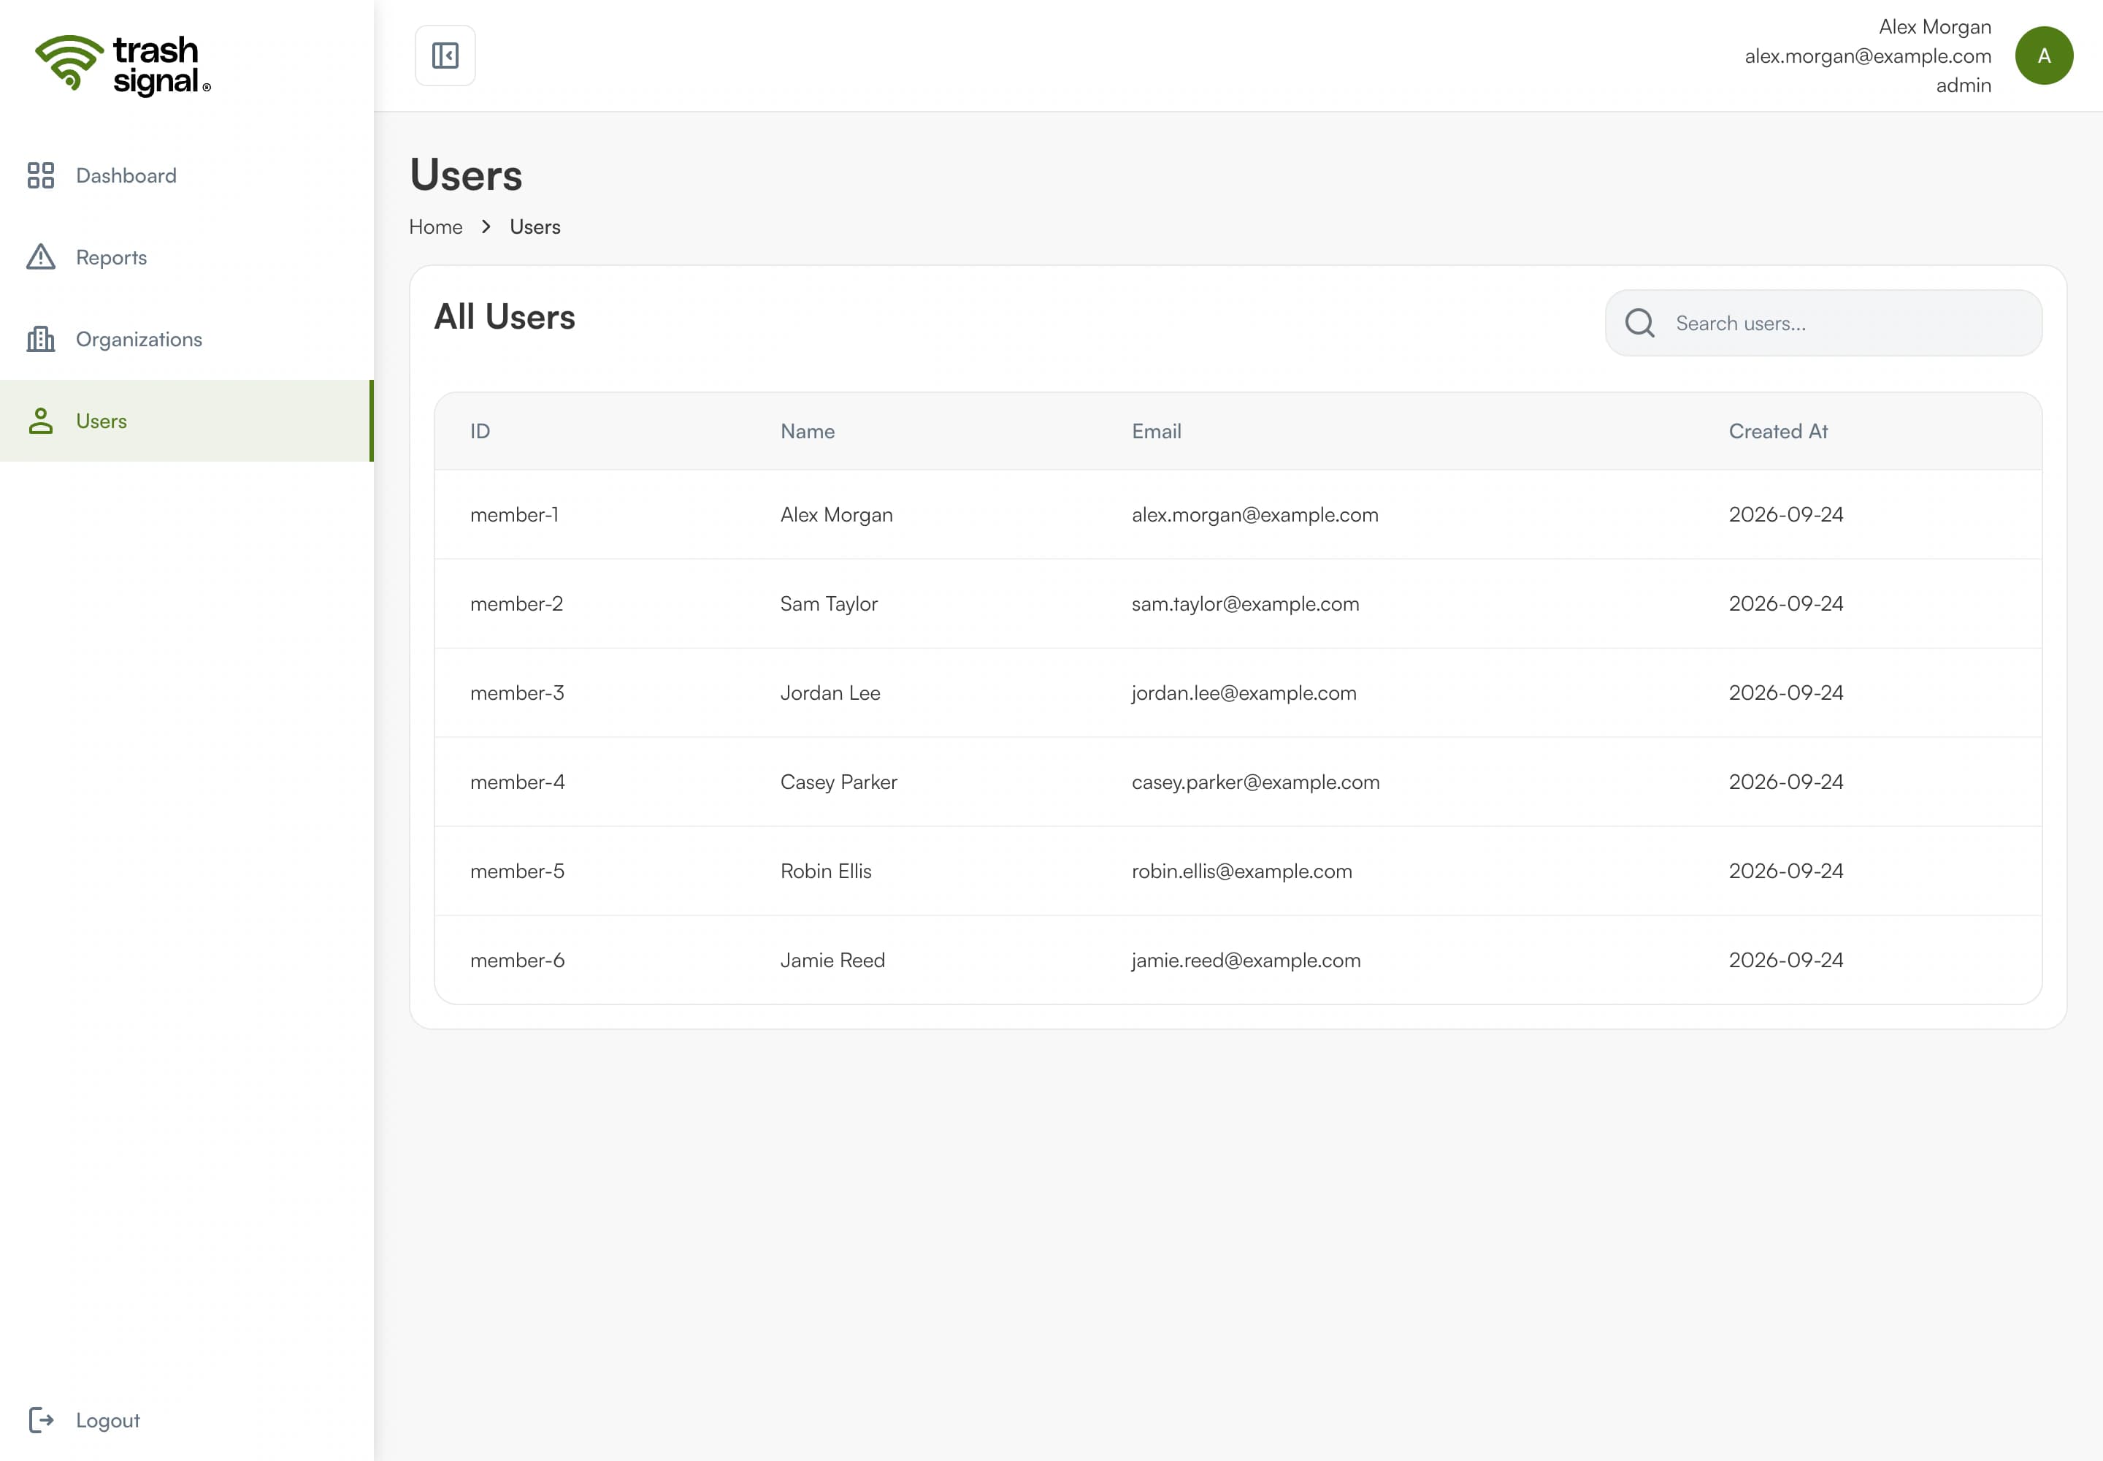Click the member-6 row's created date

point(1785,961)
